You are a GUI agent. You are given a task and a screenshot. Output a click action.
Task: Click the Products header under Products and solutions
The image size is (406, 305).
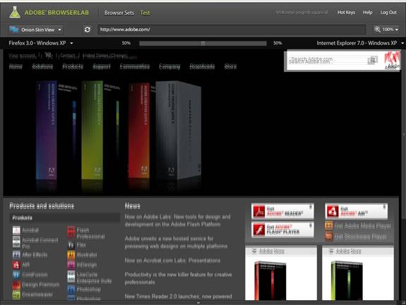coord(23,217)
